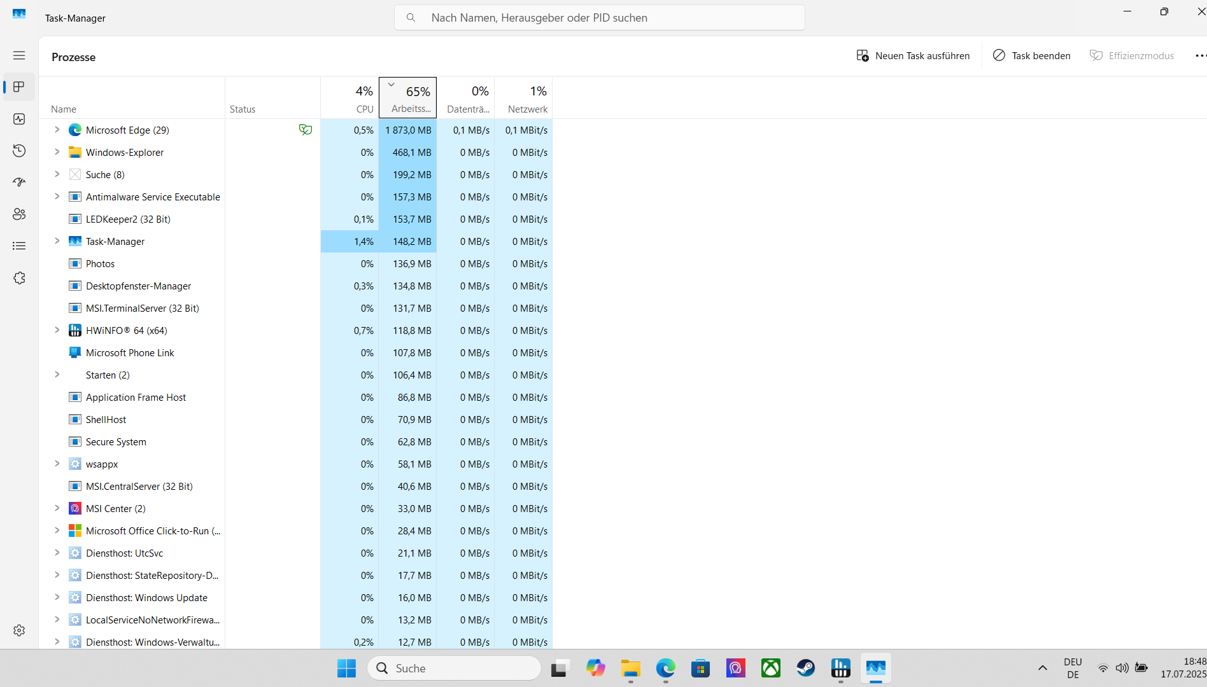Expand the Microsoft Edge (29) process group
The height and width of the screenshot is (687, 1207).
coord(57,130)
